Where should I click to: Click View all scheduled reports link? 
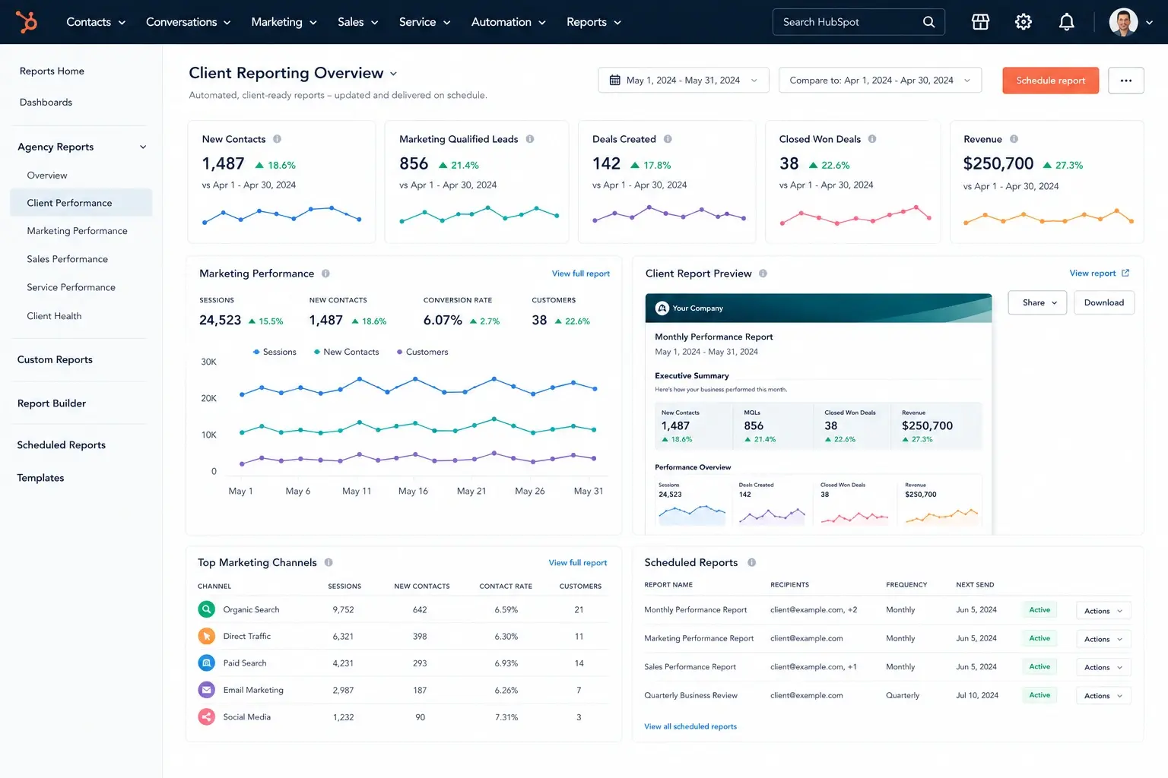(x=690, y=726)
